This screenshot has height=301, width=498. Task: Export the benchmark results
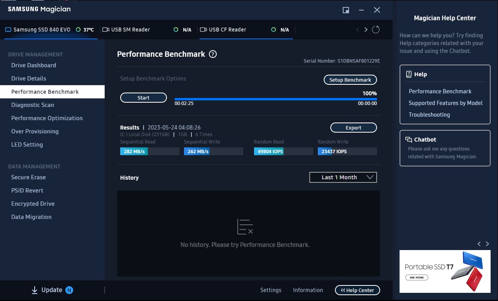[354, 128]
